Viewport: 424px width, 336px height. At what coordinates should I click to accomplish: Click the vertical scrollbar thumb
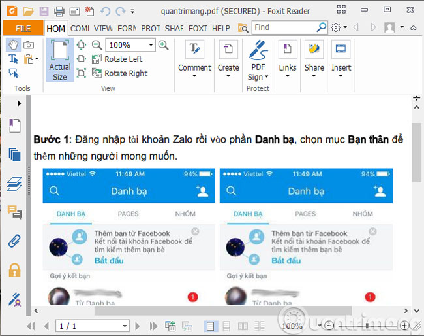click(416, 152)
